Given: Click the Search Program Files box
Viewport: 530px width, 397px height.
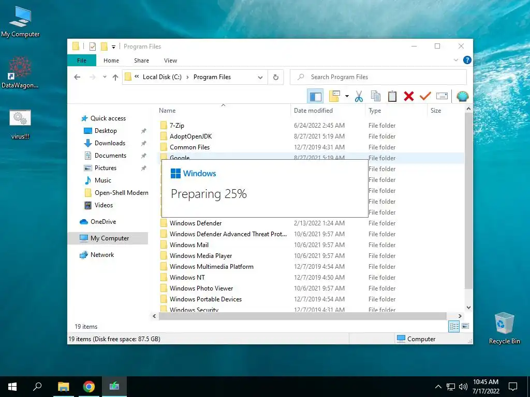Looking at the screenshot, I should tap(378, 77).
